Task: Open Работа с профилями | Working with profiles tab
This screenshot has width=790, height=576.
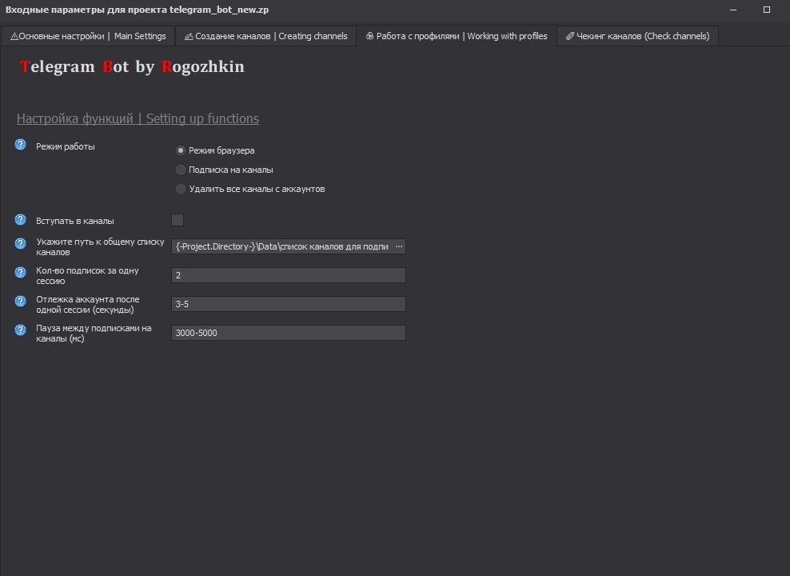Action: (457, 36)
